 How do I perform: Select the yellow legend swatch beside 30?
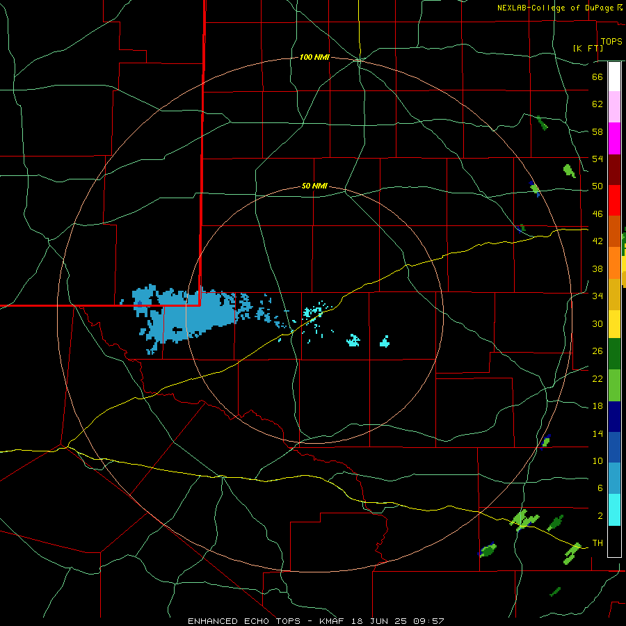614,323
